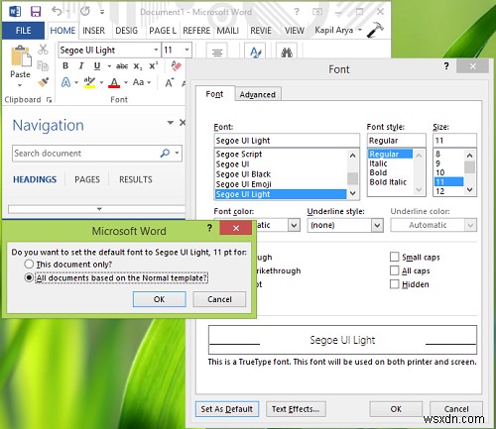496x429 pixels.
Task: Select Segoe UI Black in font list
Action: 281,174
